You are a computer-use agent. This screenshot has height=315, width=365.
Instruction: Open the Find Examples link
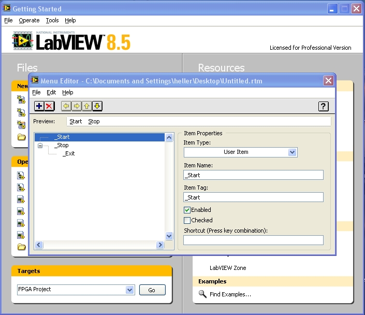tap(230, 294)
